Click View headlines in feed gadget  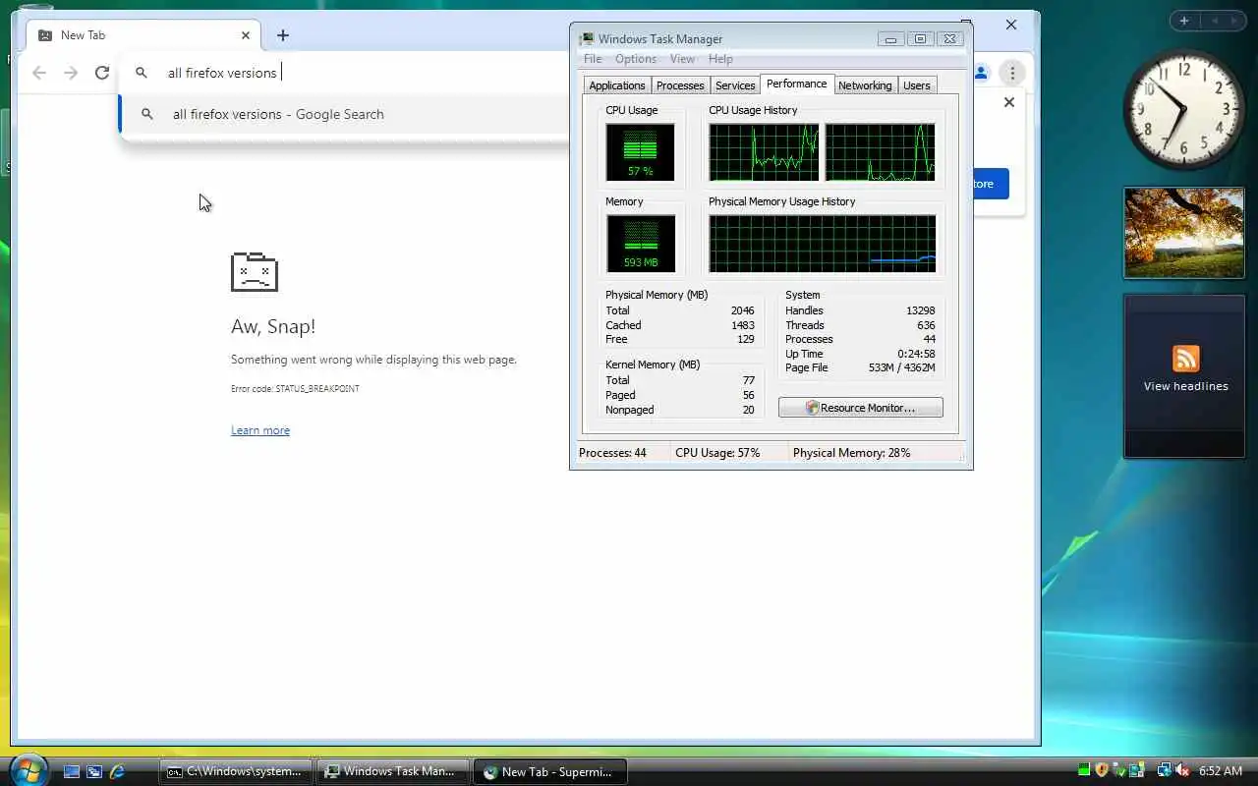[1185, 386]
